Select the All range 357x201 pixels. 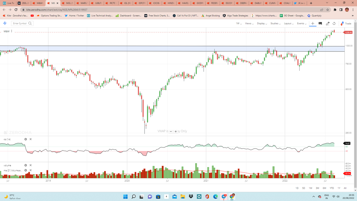(x=345, y=188)
